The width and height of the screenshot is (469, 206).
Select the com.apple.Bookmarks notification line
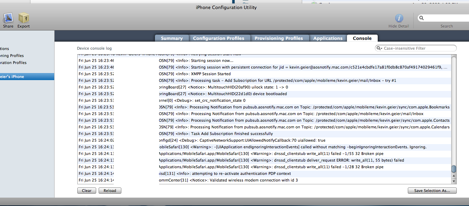pyautogui.click(x=264, y=107)
